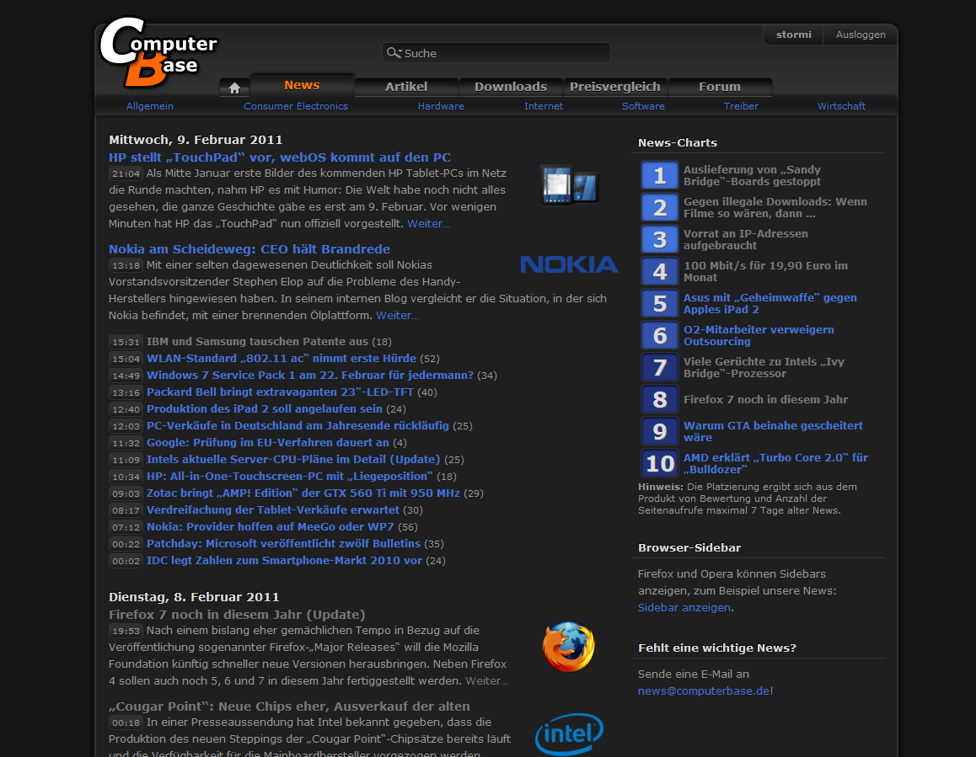This screenshot has width=976, height=757.
Task: Click chart rank number 3 badge
Action: [x=660, y=239]
